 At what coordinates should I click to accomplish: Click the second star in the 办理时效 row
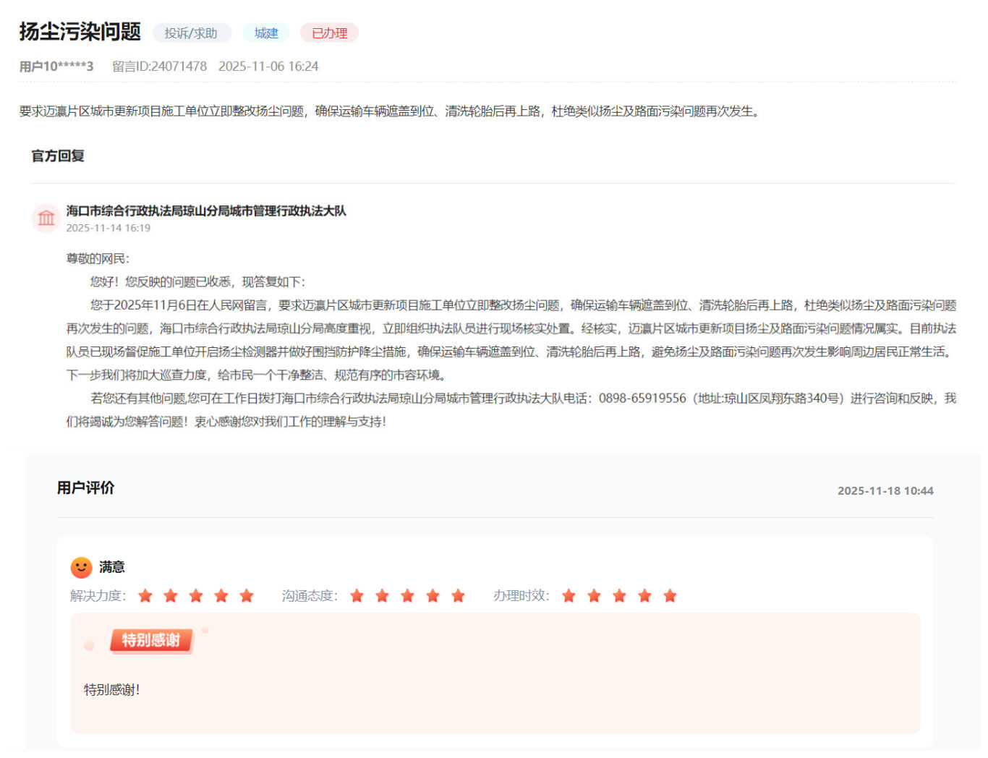(x=593, y=595)
